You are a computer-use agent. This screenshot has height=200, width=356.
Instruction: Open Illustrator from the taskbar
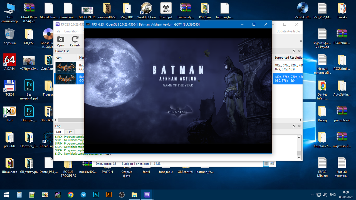(109, 195)
